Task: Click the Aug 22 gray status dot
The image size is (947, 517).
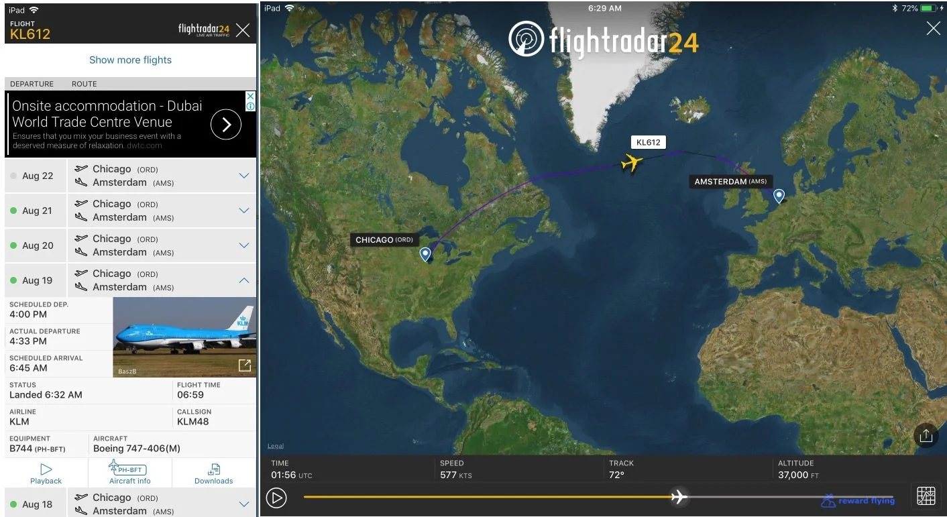Action: pyautogui.click(x=13, y=176)
